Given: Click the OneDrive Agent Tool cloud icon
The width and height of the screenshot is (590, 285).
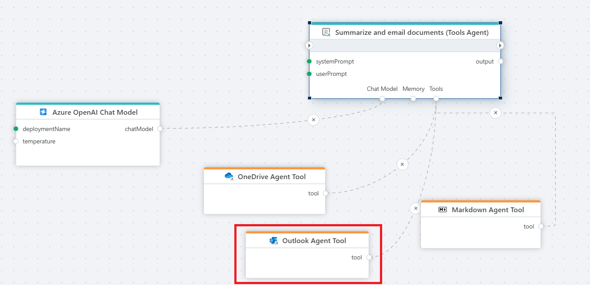Looking at the screenshot, I should [229, 176].
